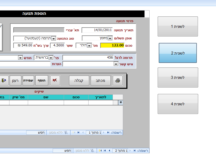The image size is (216, 162).
Task: Click the סכום column header in checks table
Action: (76, 97)
